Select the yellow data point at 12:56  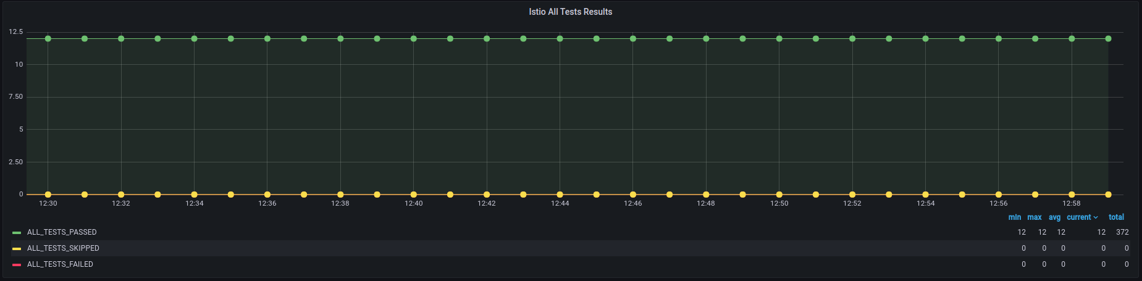tap(999, 195)
